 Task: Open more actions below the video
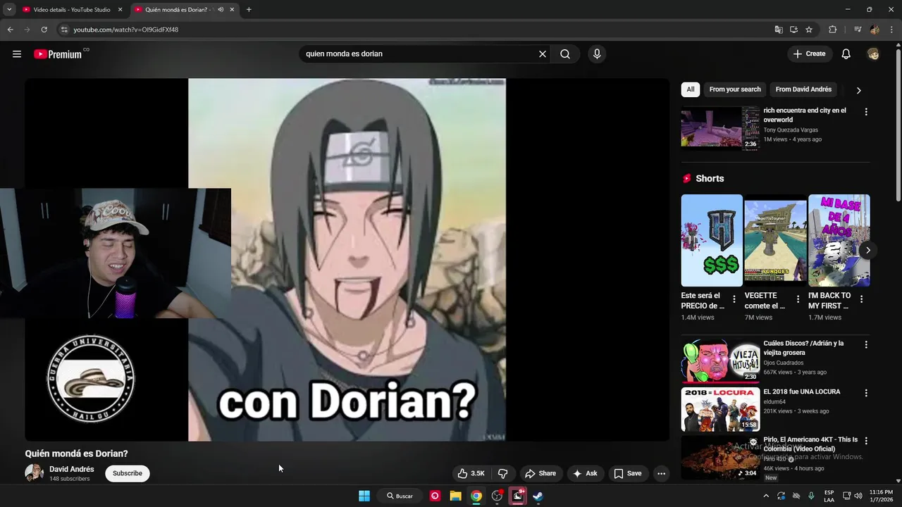(661, 474)
